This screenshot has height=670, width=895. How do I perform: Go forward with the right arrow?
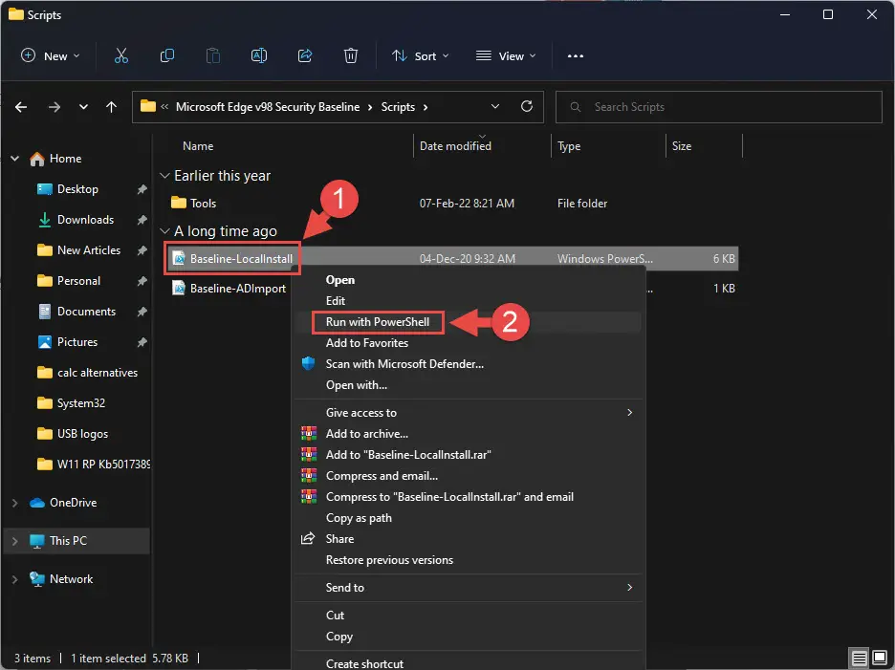coord(55,107)
